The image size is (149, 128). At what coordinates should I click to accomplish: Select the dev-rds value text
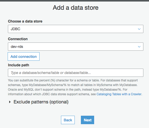(17, 47)
